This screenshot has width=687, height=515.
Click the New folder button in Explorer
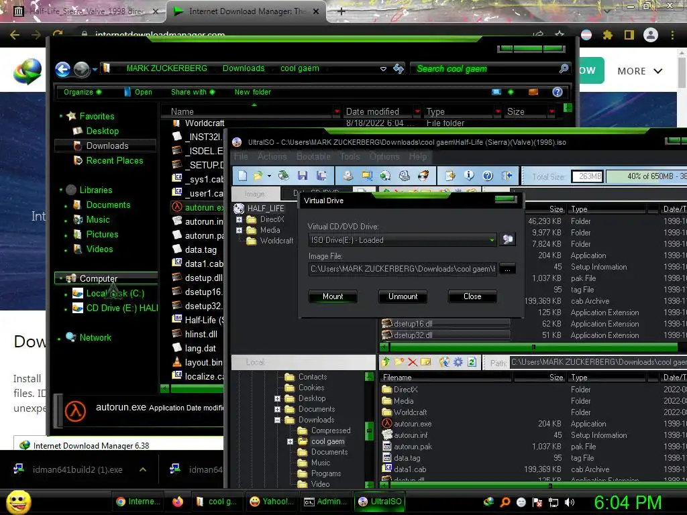[x=253, y=92]
